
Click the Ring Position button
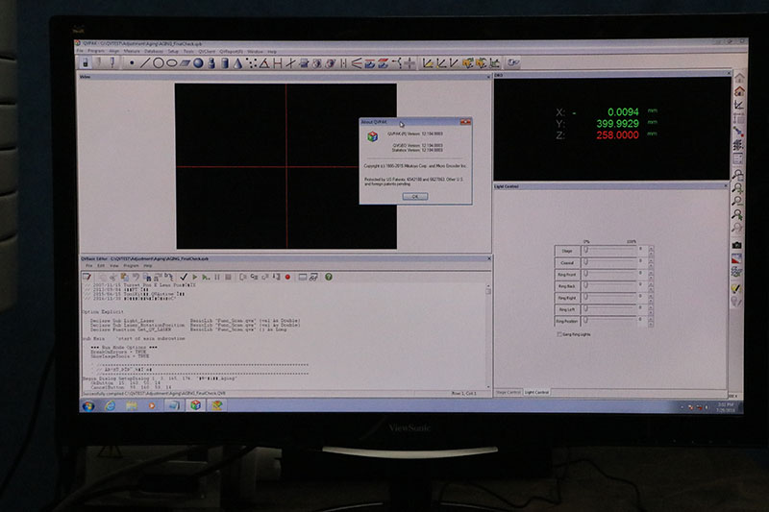(x=567, y=322)
